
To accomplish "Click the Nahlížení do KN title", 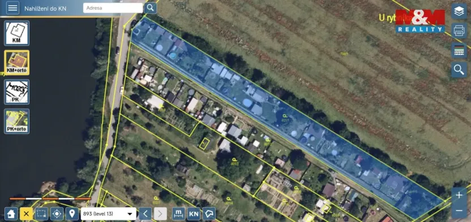I will pyautogui.click(x=45, y=8).
